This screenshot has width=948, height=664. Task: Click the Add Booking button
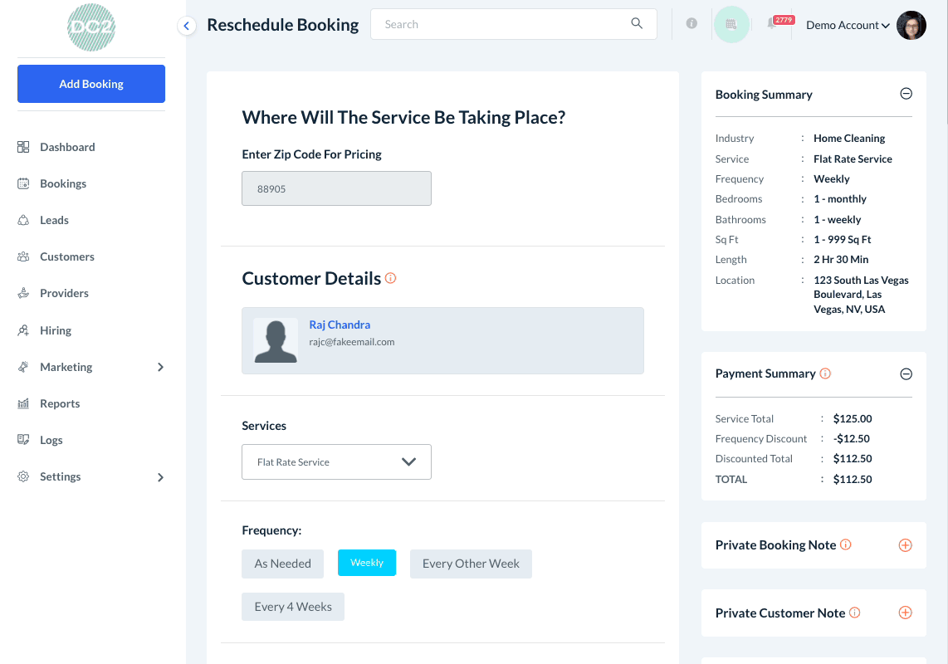tap(91, 84)
